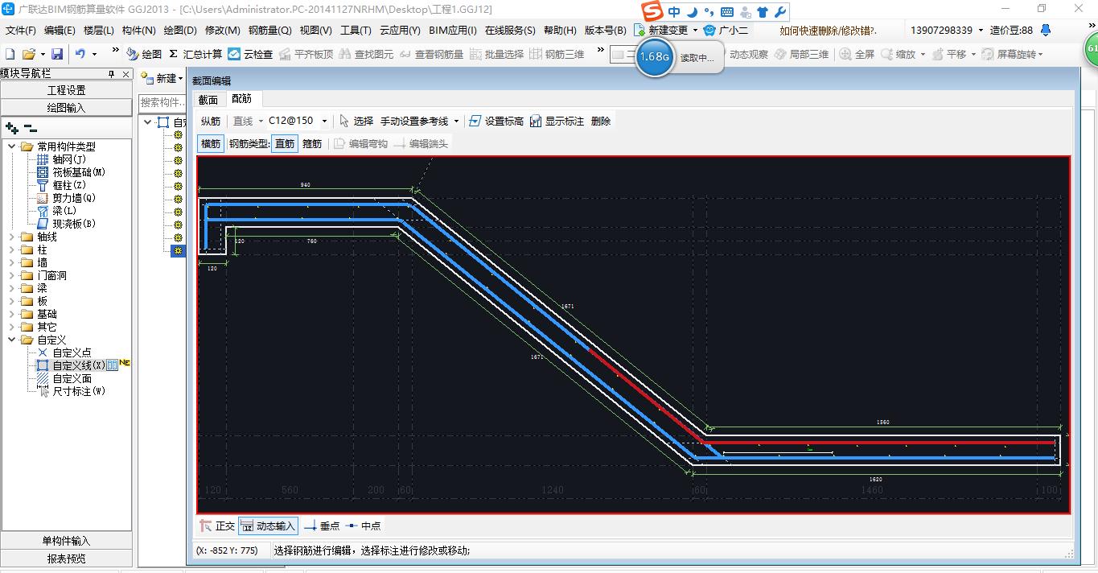Image resolution: width=1098 pixels, height=573 pixels.
Task: Click 钢筋三维 rebar 3D tool
Action: click(x=557, y=54)
